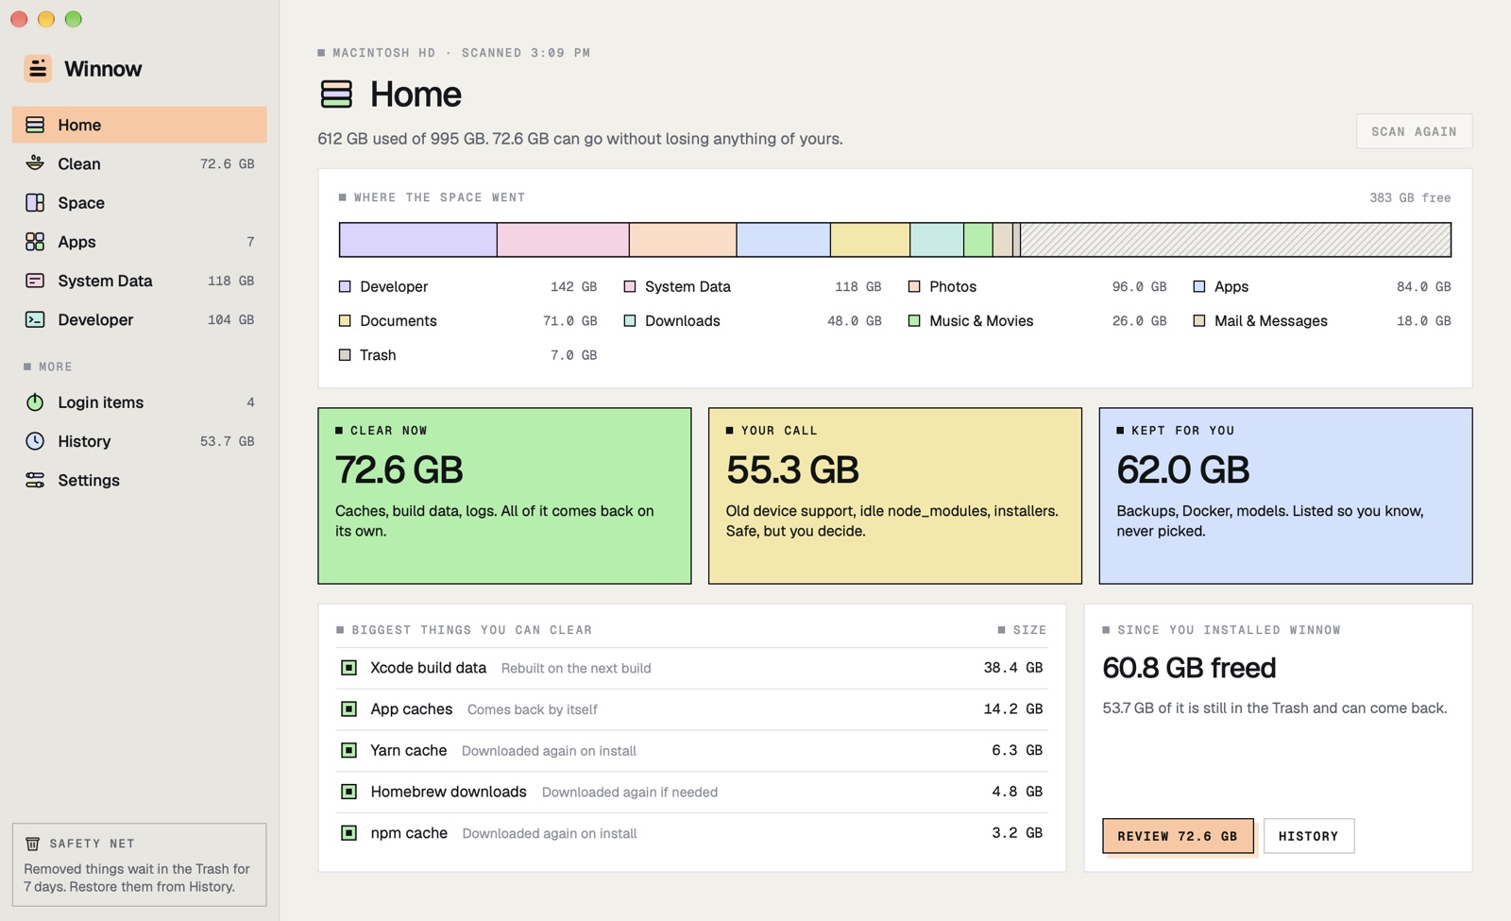This screenshot has height=921, width=1511.
Task: Click the 60.8 GB freed heading
Action: coord(1189,668)
